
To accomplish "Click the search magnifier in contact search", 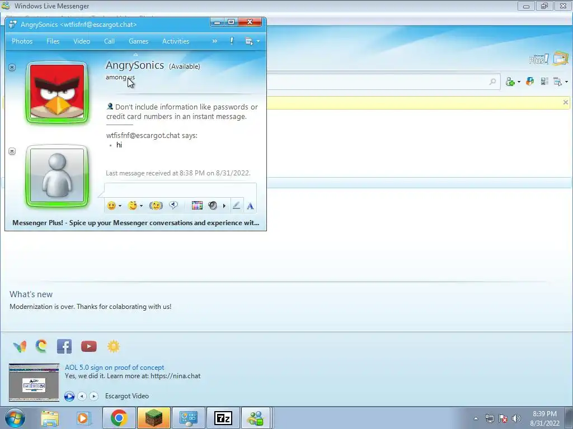I will pos(492,82).
